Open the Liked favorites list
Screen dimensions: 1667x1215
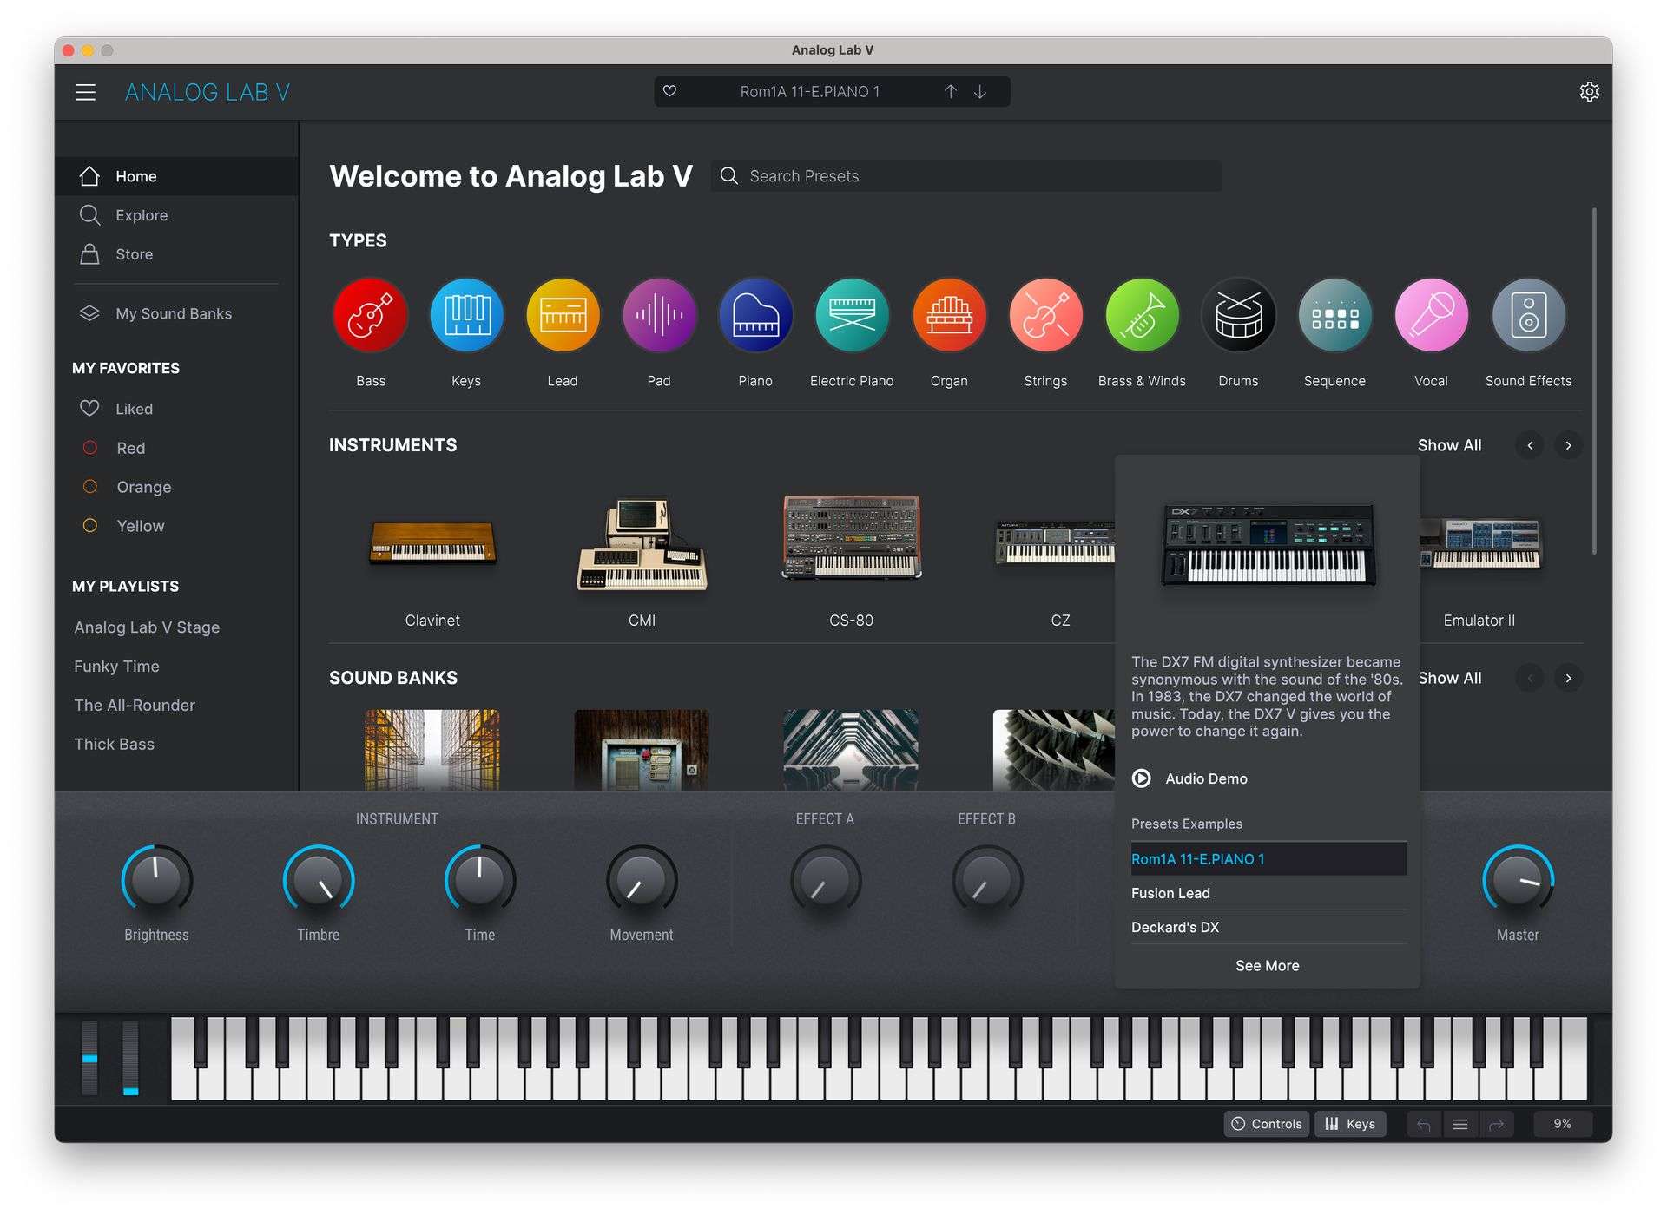tap(176, 409)
